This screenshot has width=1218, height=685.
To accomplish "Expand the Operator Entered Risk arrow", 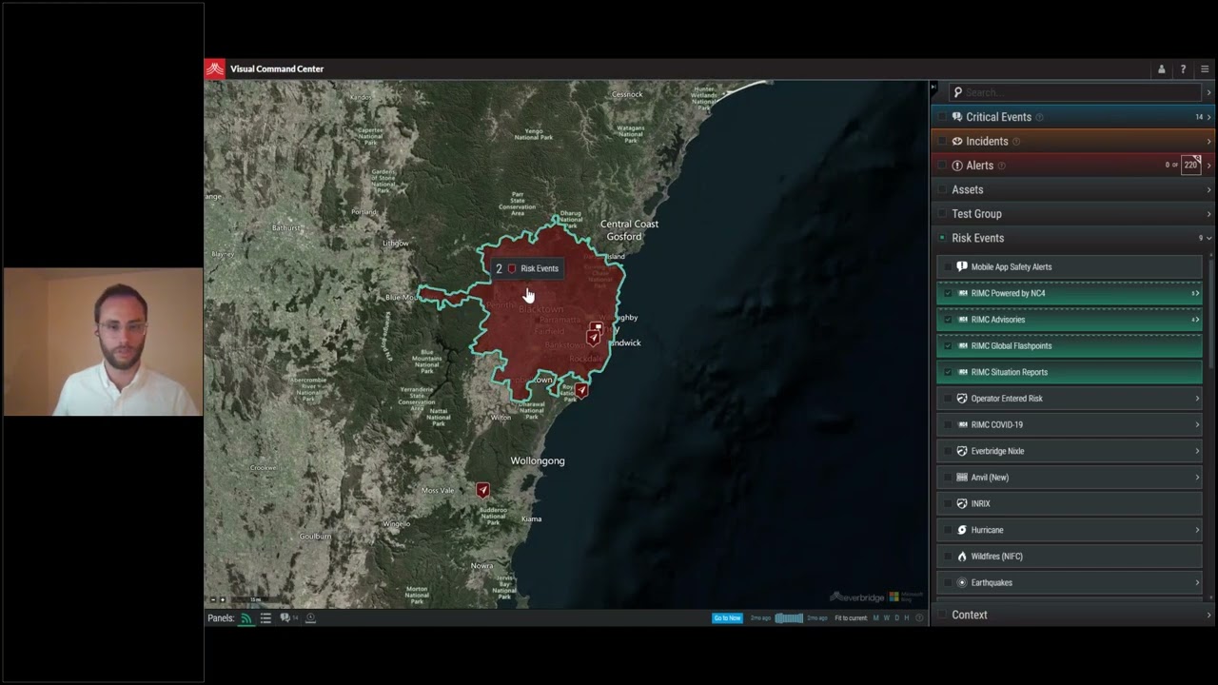I will coord(1197,399).
